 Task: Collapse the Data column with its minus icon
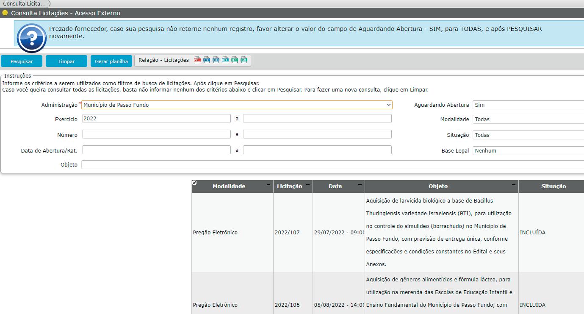pos(360,185)
